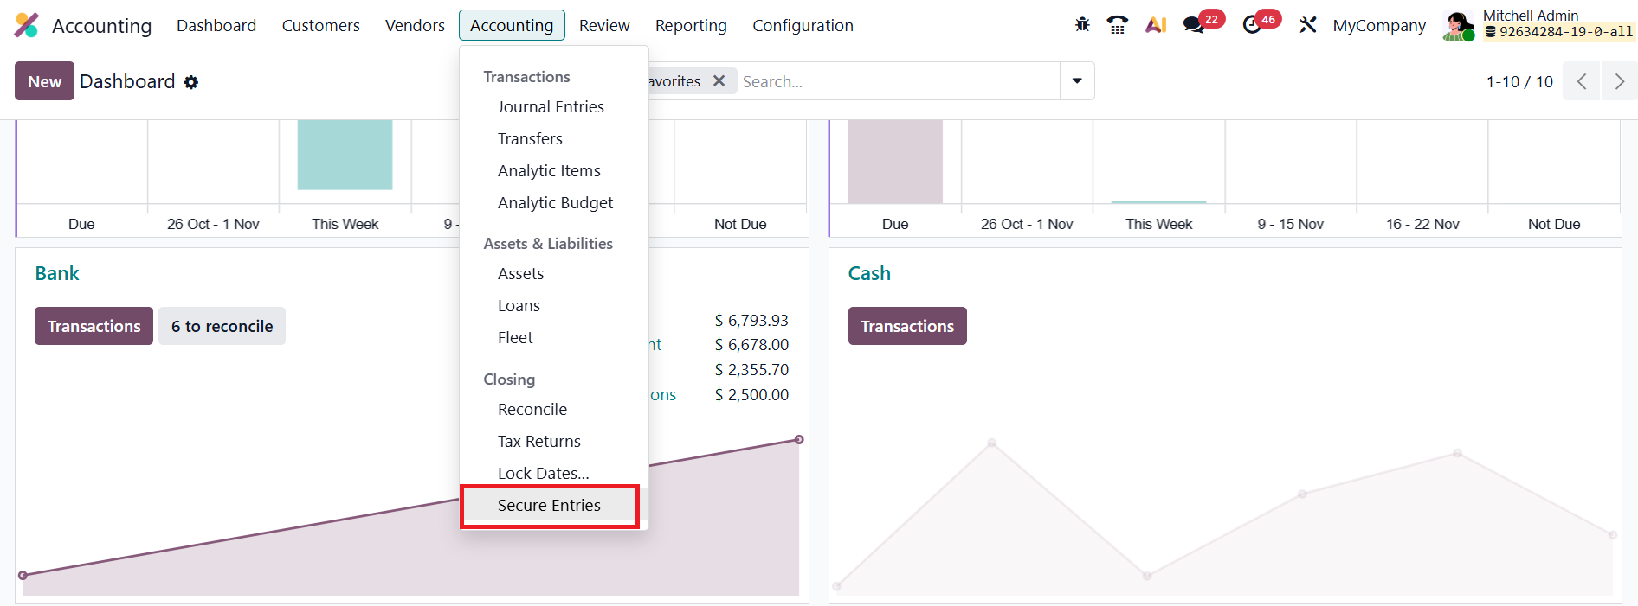Expand the search options dropdown arrow
The image size is (1638, 606).
point(1077,80)
